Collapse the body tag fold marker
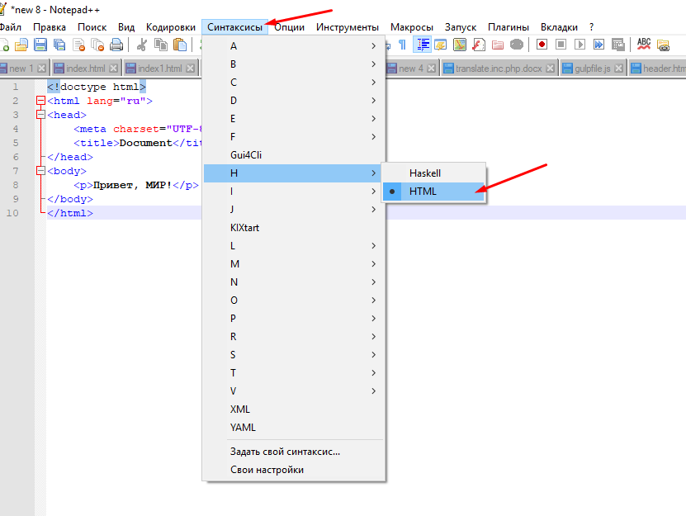 (40, 171)
